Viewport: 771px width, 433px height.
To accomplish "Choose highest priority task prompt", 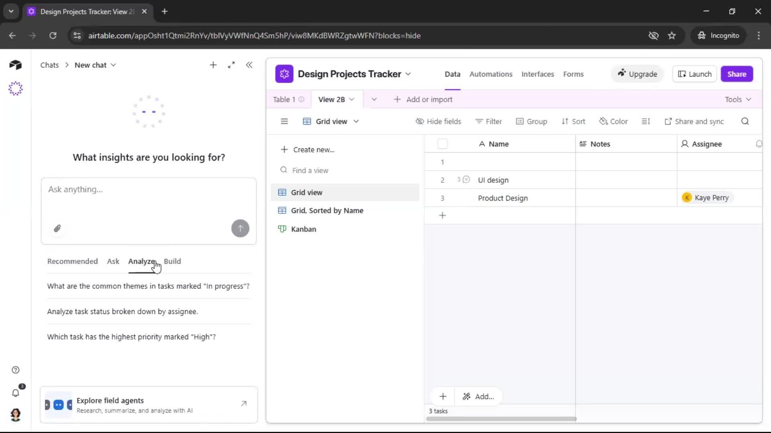I will (131, 337).
